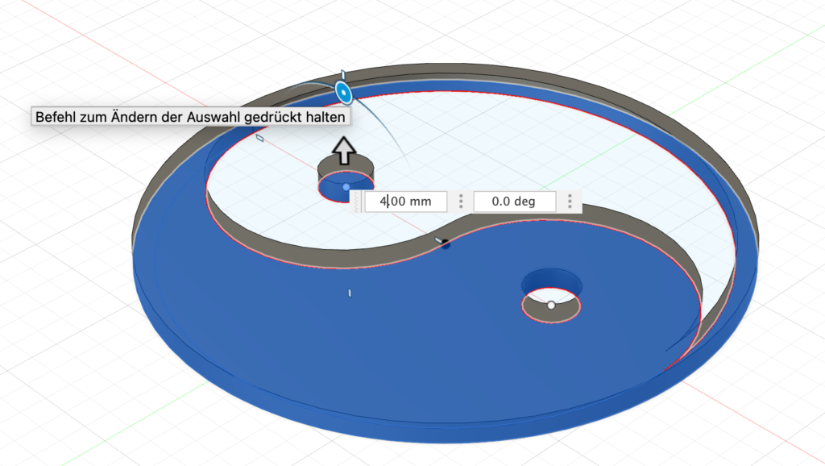
Task: Open the three-dot menu beside the mm field
Action: (x=460, y=202)
